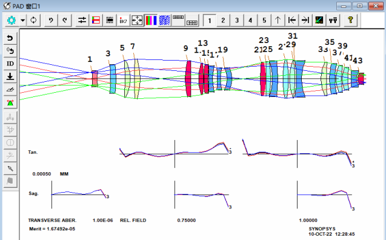Toggle the red-green-blue color bars button
Screen dimensions: 386x240
tap(151, 20)
